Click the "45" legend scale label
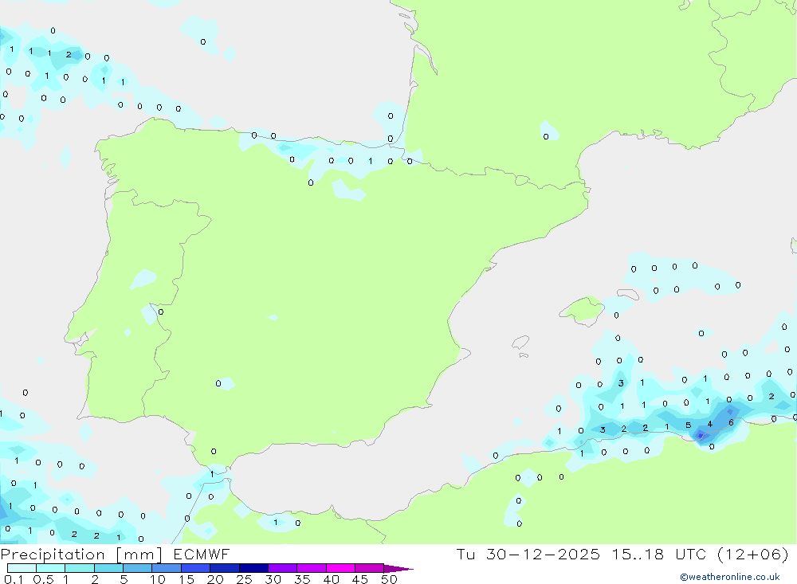Viewport: 797px width, 584px height. (360, 579)
